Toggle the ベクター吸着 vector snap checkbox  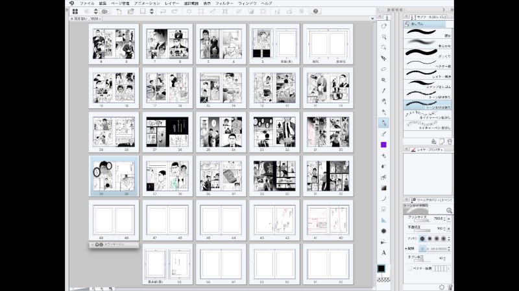click(410, 268)
